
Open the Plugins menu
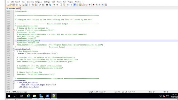pyautogui.click(x=70, y=2)
